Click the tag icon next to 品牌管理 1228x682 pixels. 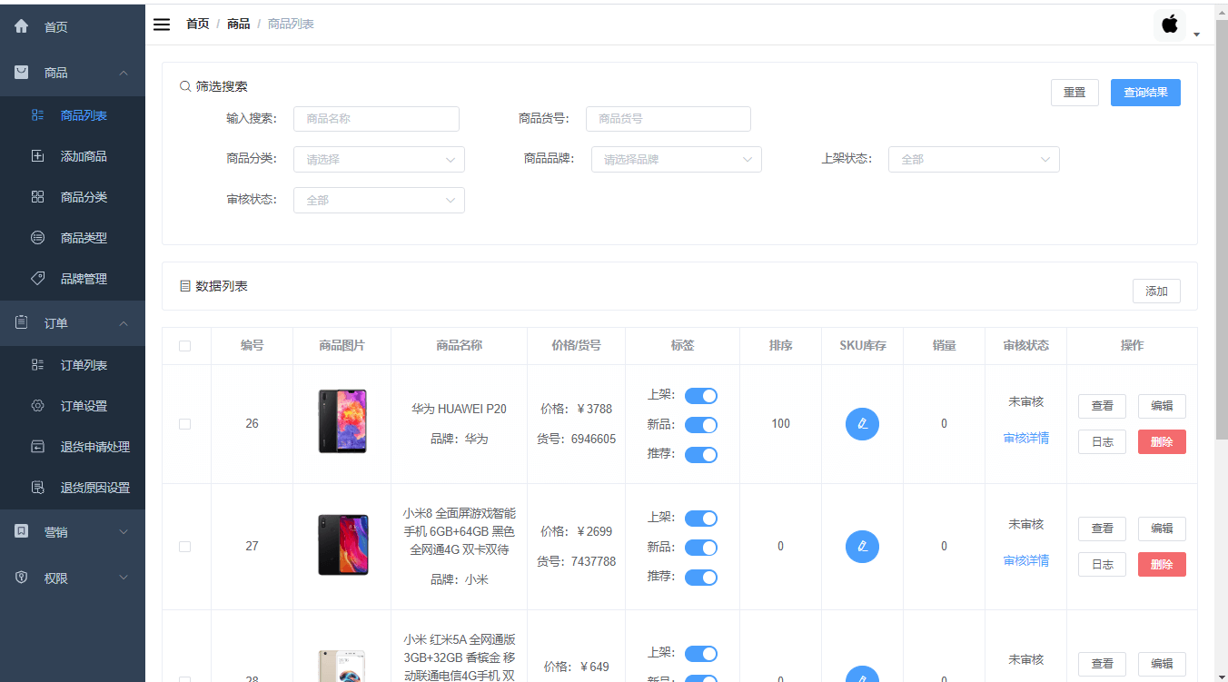pos(37,279)
